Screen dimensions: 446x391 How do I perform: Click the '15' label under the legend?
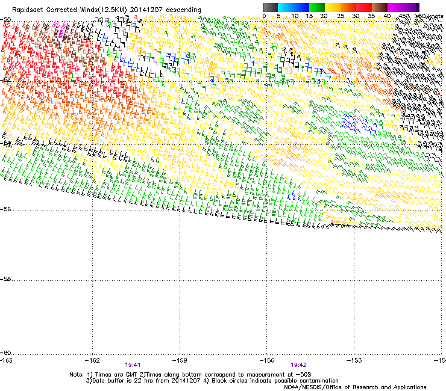point(309,16)
